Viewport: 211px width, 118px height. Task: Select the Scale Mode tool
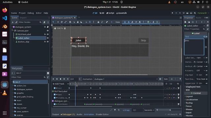tap(66, 22)
